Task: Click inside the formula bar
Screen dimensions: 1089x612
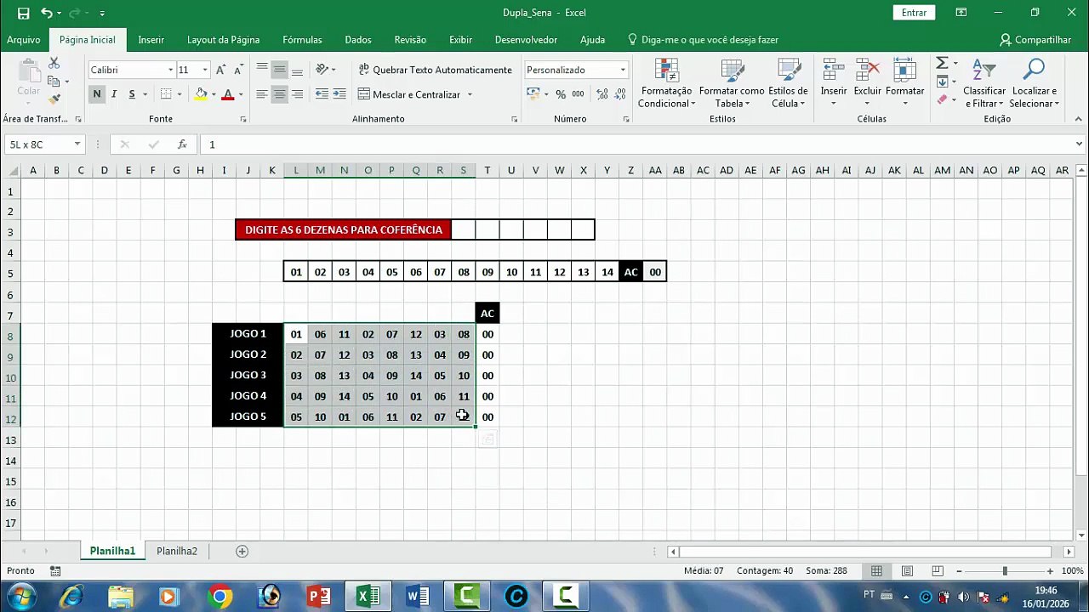Action: pyautogui.click(x=638, y=144)
